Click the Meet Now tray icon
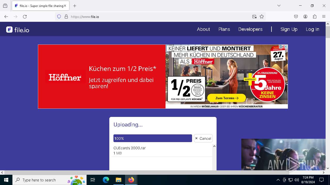 (x=284, y=180)
